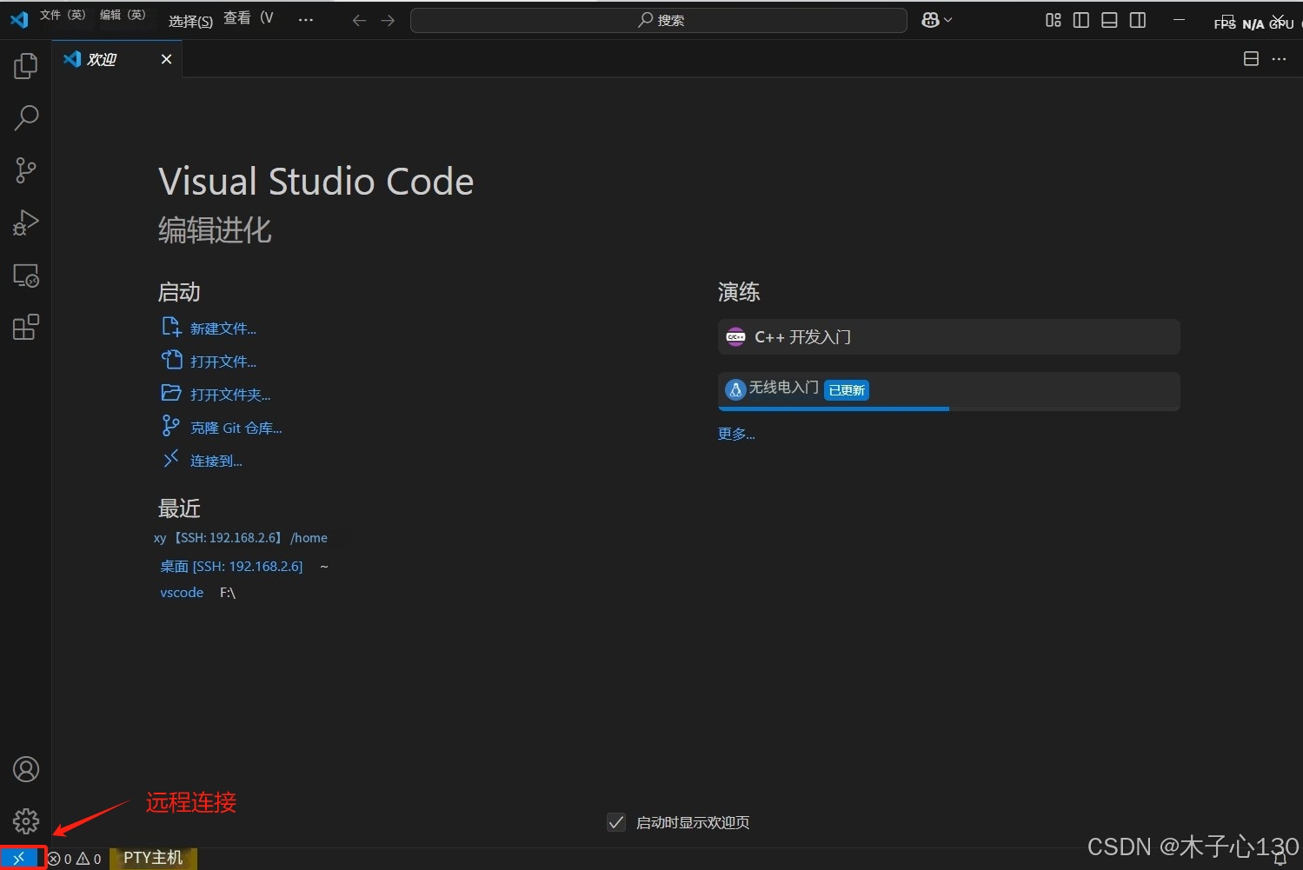Image resolution: width=1303 pixels, height=870 pixels.
Task: Click the 无线电入门 progress bar
Action: [949, 408]
